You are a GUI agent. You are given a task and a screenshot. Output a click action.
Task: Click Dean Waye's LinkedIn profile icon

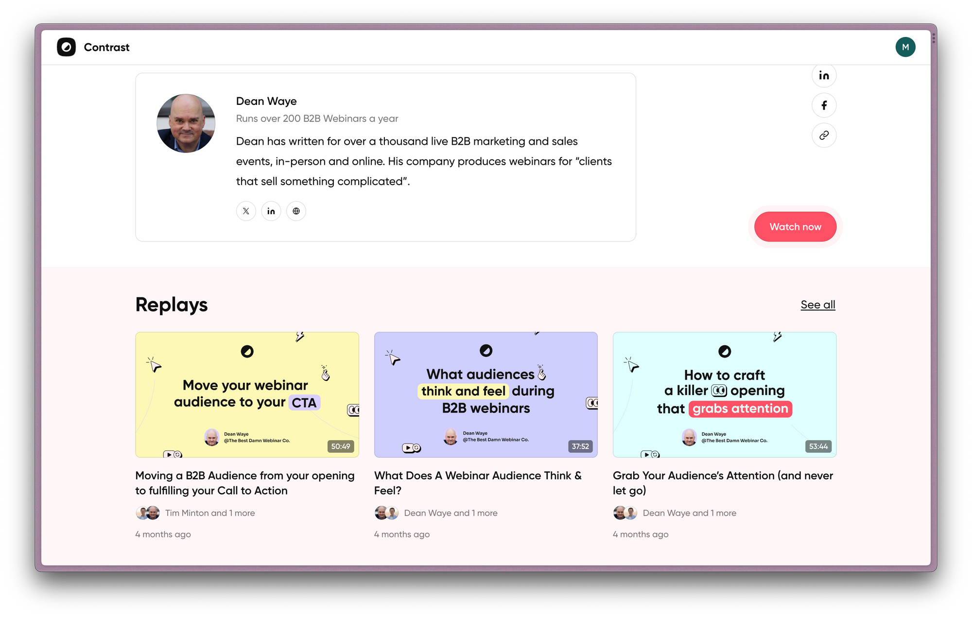[x=271, y=210]
